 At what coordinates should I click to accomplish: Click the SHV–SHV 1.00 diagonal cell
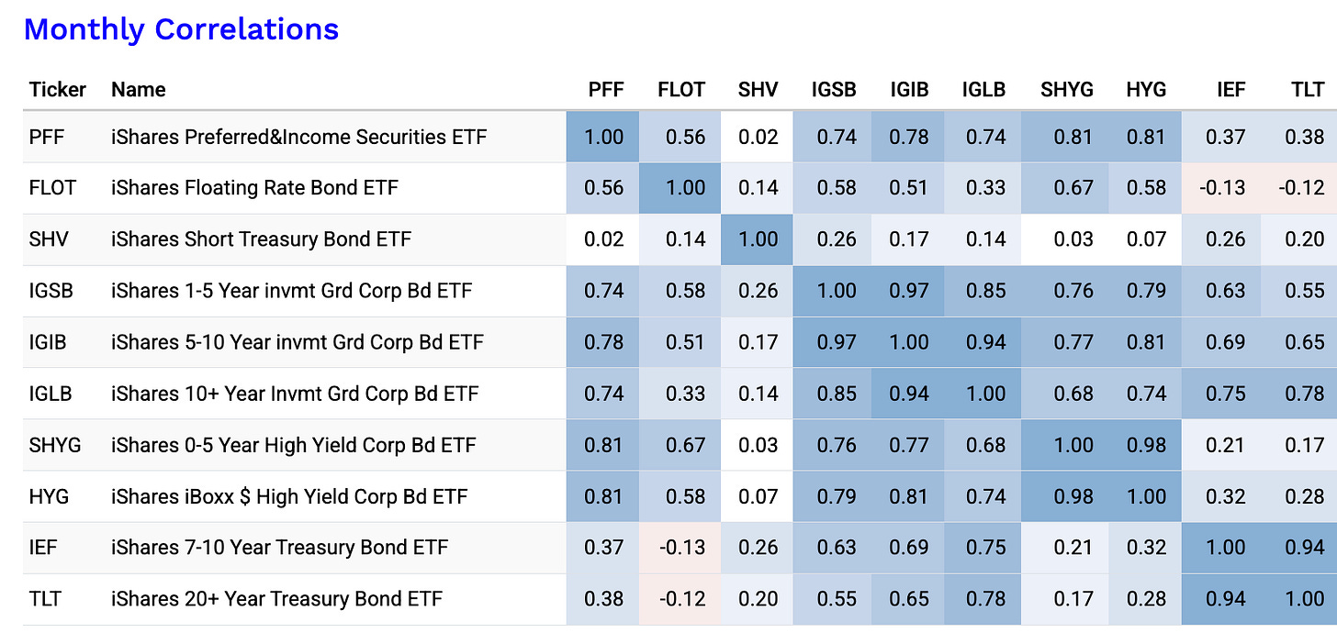coord(758,239)
